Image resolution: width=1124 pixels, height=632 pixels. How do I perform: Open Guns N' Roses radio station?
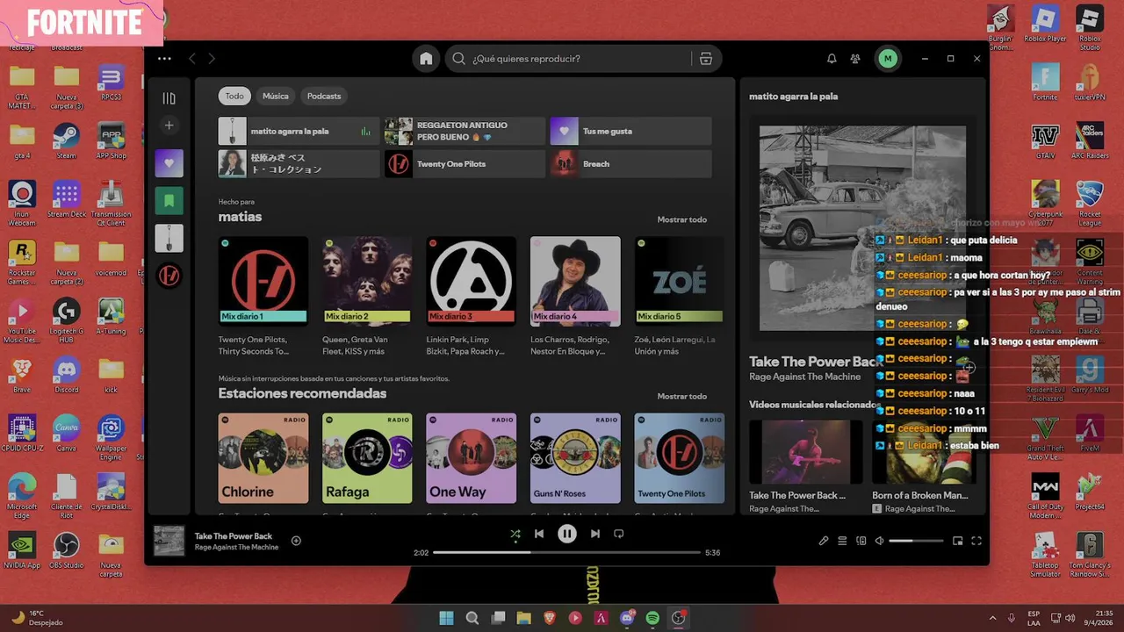click(x=575, y=458)
